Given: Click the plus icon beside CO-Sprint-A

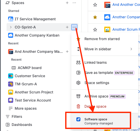Looking at the screenshot, I should (67, 27).
